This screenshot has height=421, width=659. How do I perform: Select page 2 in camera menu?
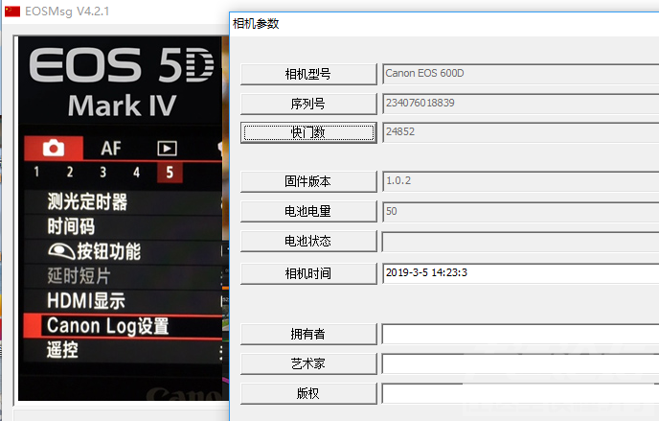70,172
